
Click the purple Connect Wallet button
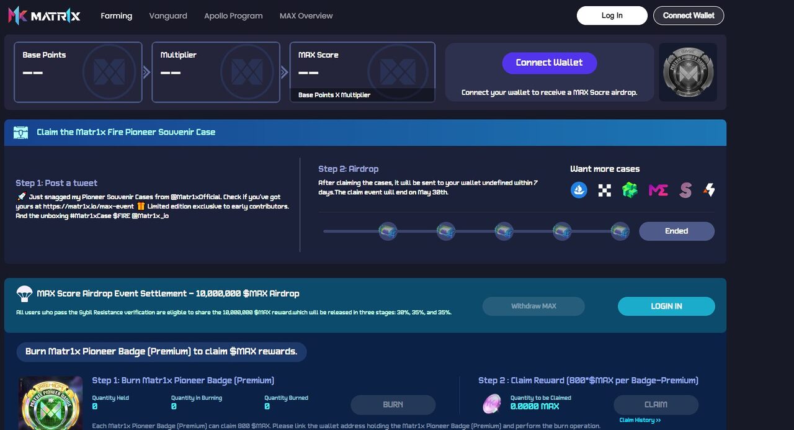(x=550, y=63)
